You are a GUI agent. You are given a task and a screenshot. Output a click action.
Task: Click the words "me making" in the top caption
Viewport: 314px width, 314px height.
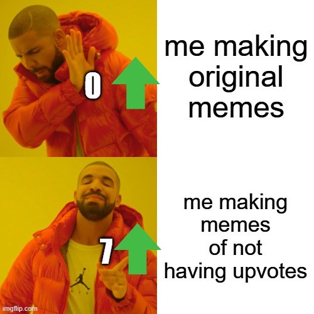pyautogui.click(x=236, y=48)
